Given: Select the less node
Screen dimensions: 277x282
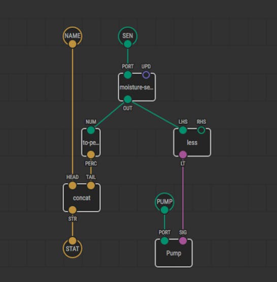Looking at the screenshot, I should [x=192, y=142].
